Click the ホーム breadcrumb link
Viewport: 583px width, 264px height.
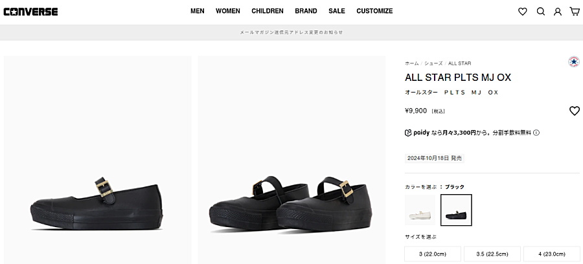coord(412,63)
